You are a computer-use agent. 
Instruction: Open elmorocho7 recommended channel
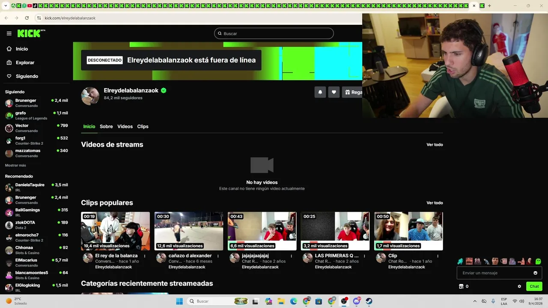point(36,237)
